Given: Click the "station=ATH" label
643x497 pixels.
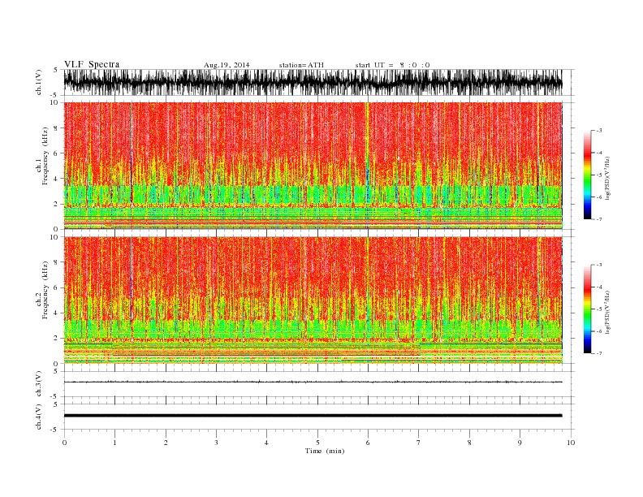Looking at the screenshot, I should pyautogui.click(x=301, y=65).
